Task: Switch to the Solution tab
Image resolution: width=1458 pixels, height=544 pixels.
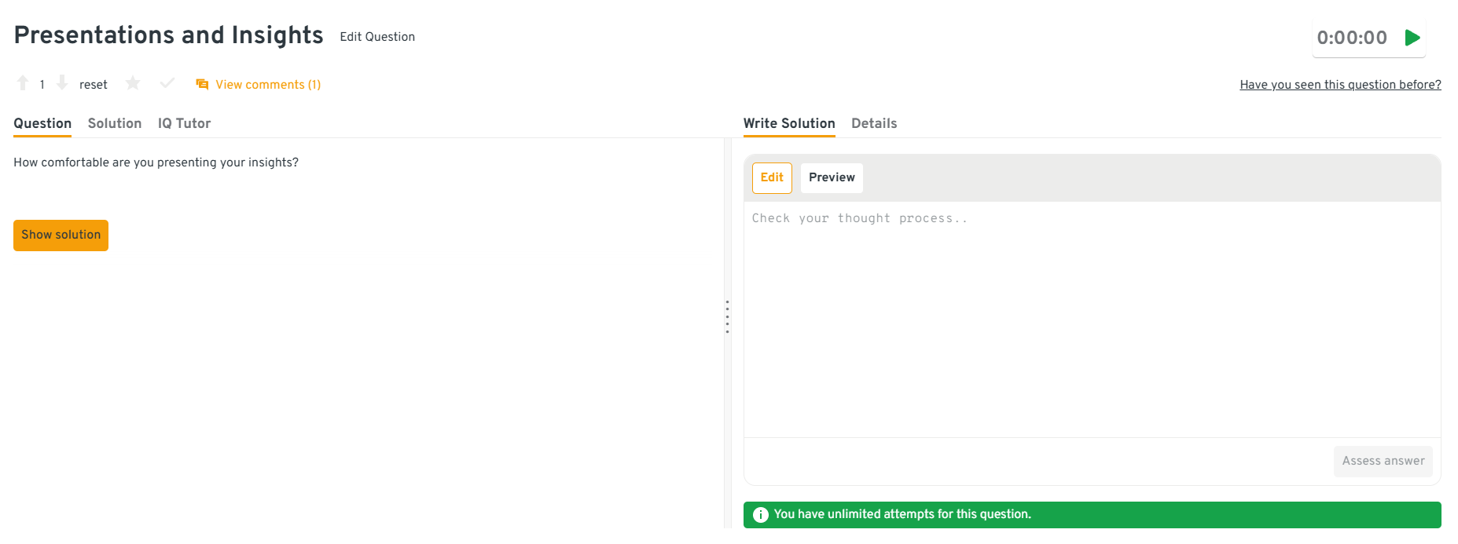Action: 115,123
